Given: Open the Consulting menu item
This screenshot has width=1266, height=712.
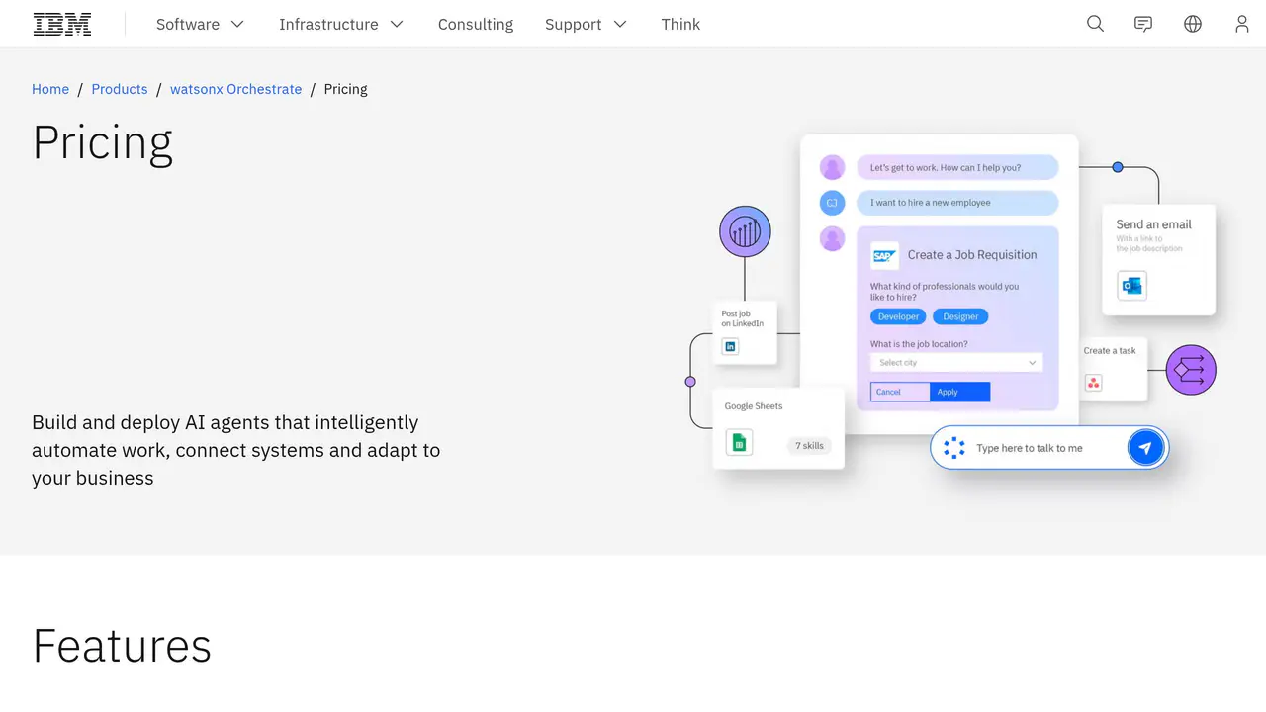Looking at the screenshot, I should point(476,24).
